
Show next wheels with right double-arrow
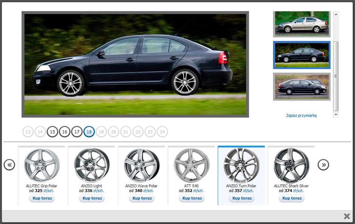[323, 165]
